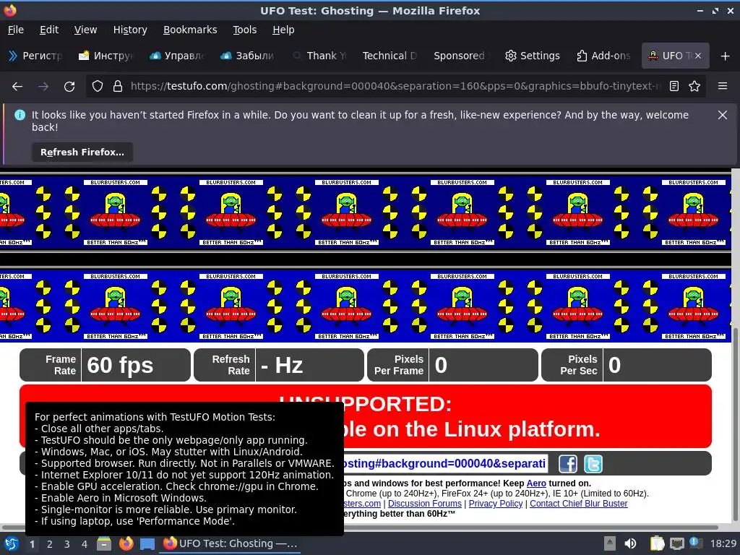This screenshot has width=740, height=555.
Task: Open removable media tray eject icon
Action: [609, 543]
